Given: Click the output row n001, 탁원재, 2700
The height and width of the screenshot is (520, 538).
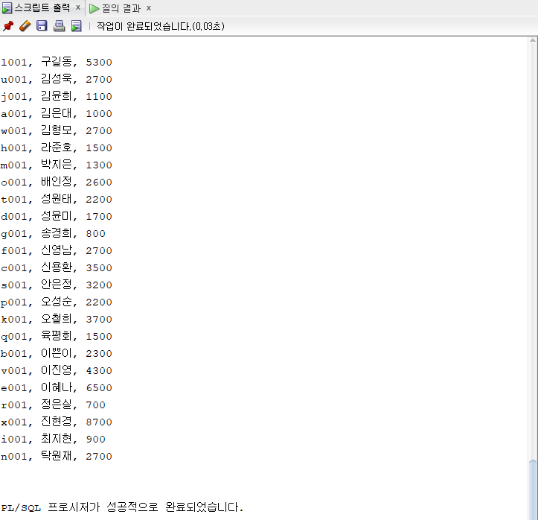Looking at the screenshot, I should pyautogui.click(x=57, y=457).
